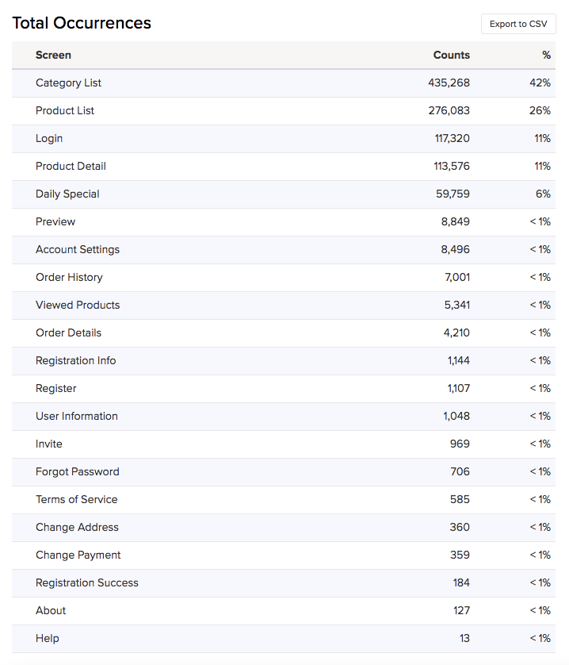This screenshot has height=665, width=569.
Task: Open the Registration Success entry
Action: [x=87, y=582]
